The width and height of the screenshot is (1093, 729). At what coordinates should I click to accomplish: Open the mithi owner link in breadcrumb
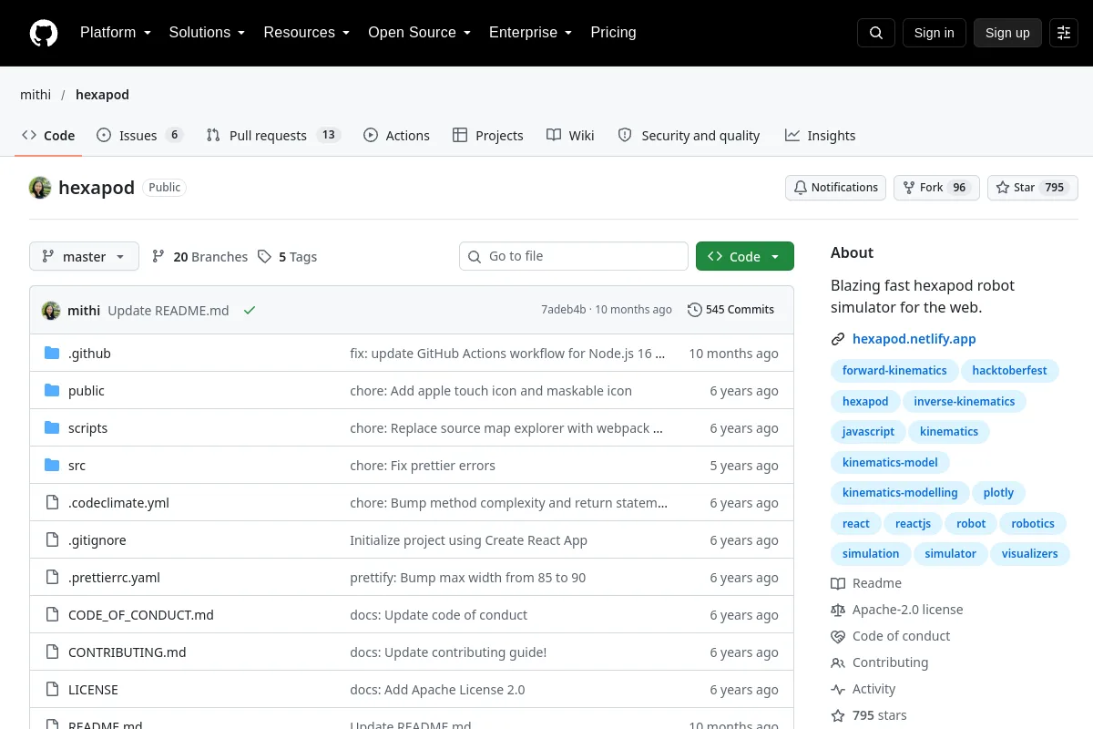[36, 95]
